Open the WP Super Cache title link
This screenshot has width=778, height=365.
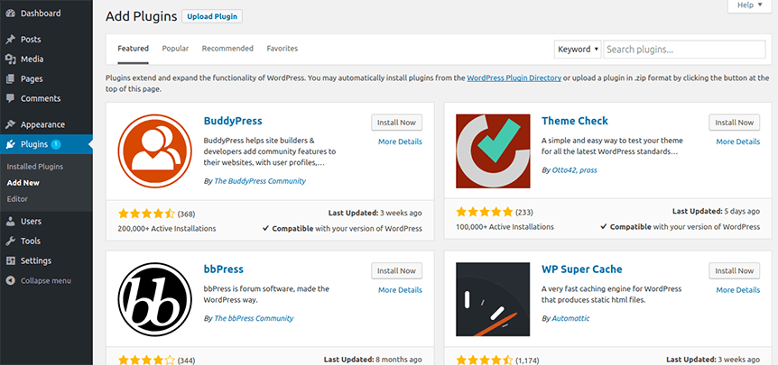tap(582, 269)
